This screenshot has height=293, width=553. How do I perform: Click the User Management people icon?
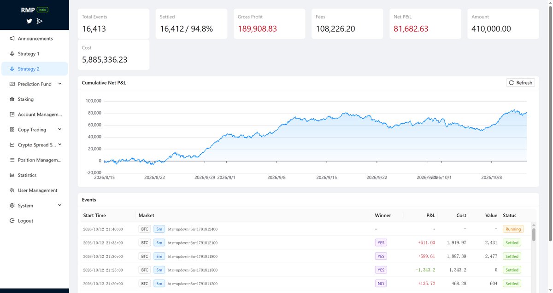12,190
